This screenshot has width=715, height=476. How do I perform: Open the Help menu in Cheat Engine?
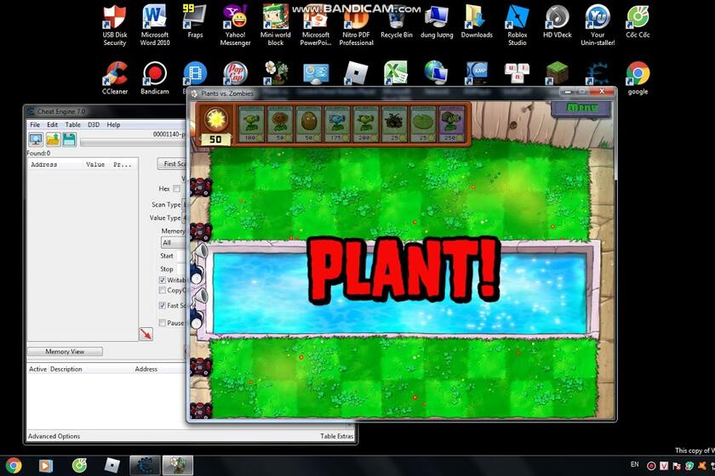point(113,125)
